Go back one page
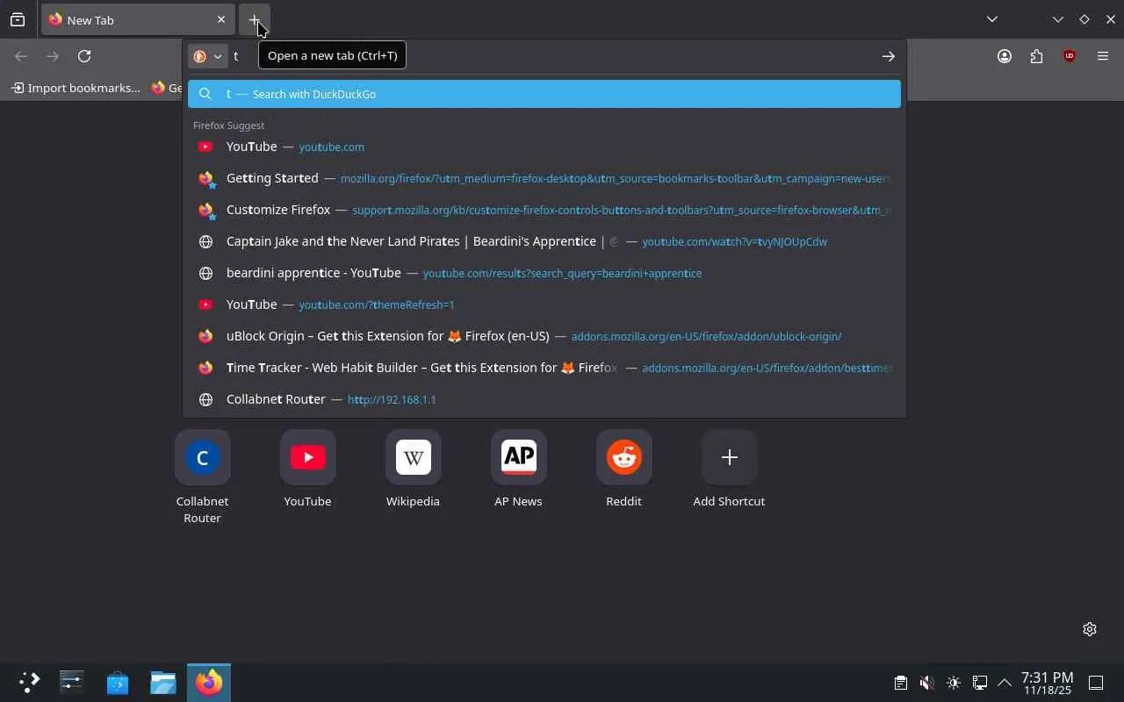The width and height of the screenshot is (1124, 702). (x=21, y=56)
